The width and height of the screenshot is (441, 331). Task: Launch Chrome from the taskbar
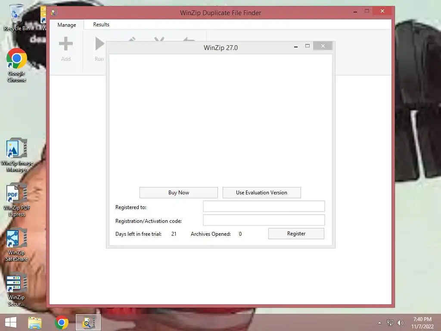(x=61, y=322)
